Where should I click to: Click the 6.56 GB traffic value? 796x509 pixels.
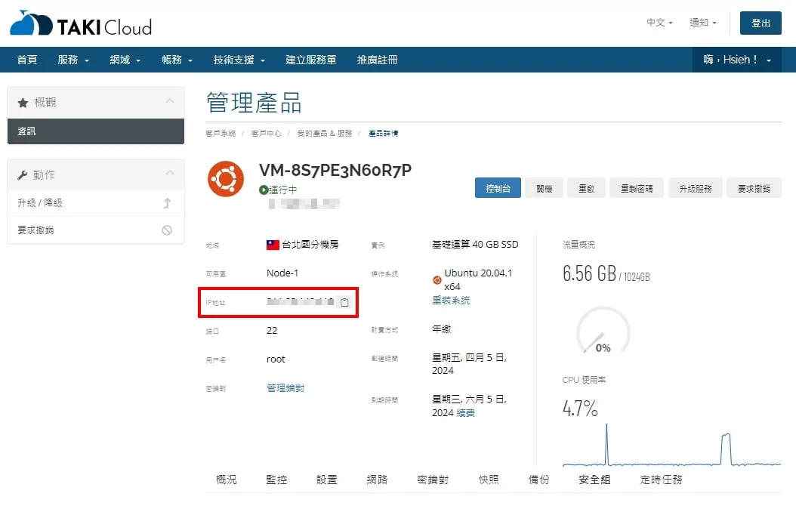(x=589, y=273)
